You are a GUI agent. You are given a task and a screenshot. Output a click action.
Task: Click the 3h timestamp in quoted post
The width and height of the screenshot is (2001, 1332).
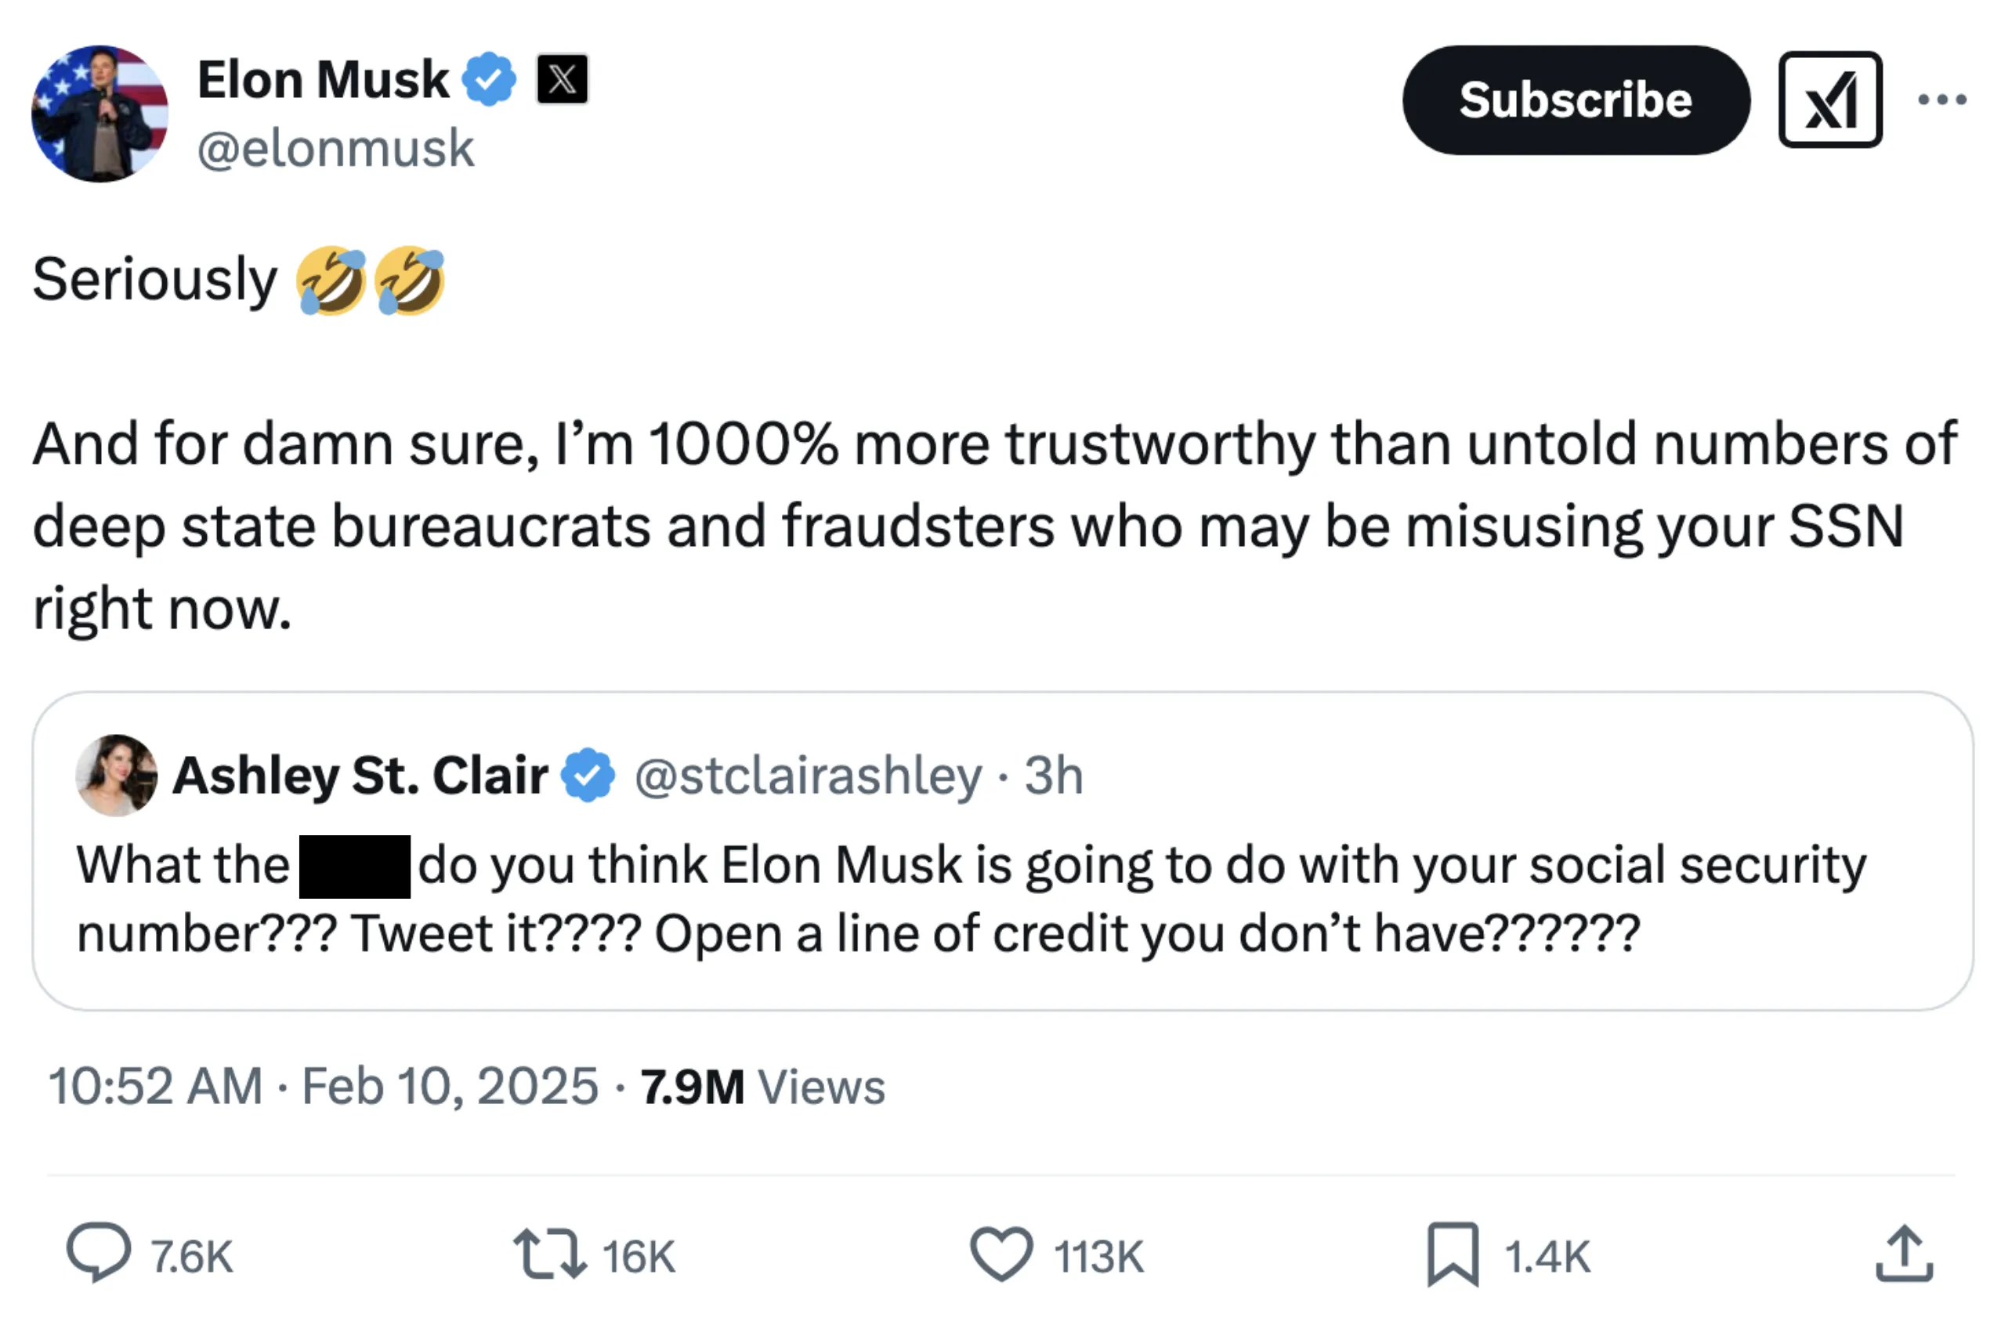click(x=1053, y=775)
